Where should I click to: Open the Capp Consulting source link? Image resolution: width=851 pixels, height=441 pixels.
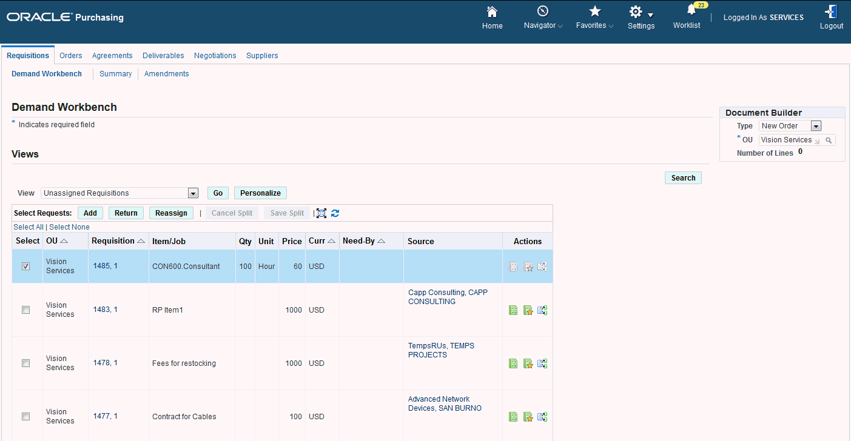click(448, 297)
